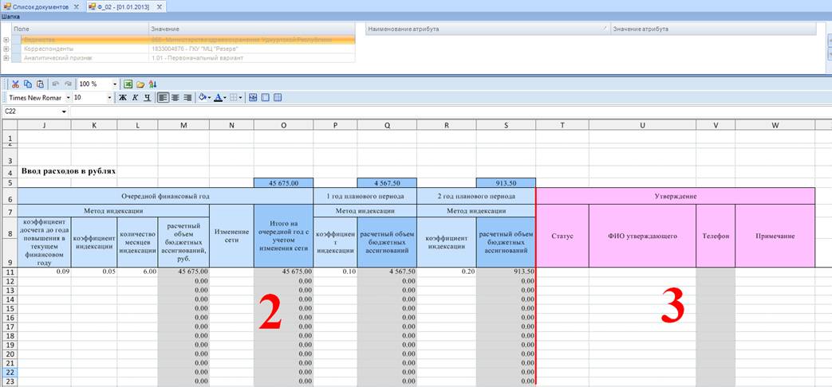This screenshot has width=832, height=387.
Task: Open the fill color bucket picker
Action: coord(203,97)
